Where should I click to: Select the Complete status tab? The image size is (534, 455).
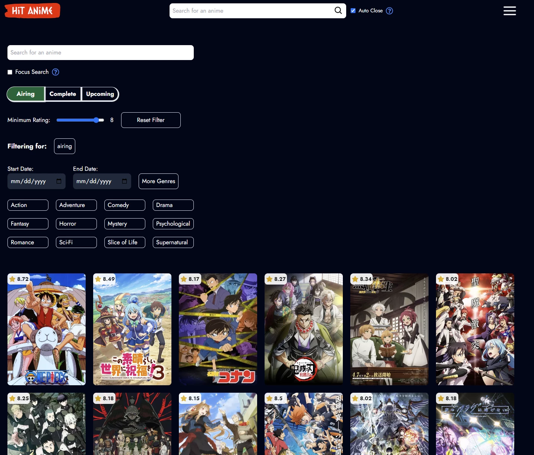(63, 94)
